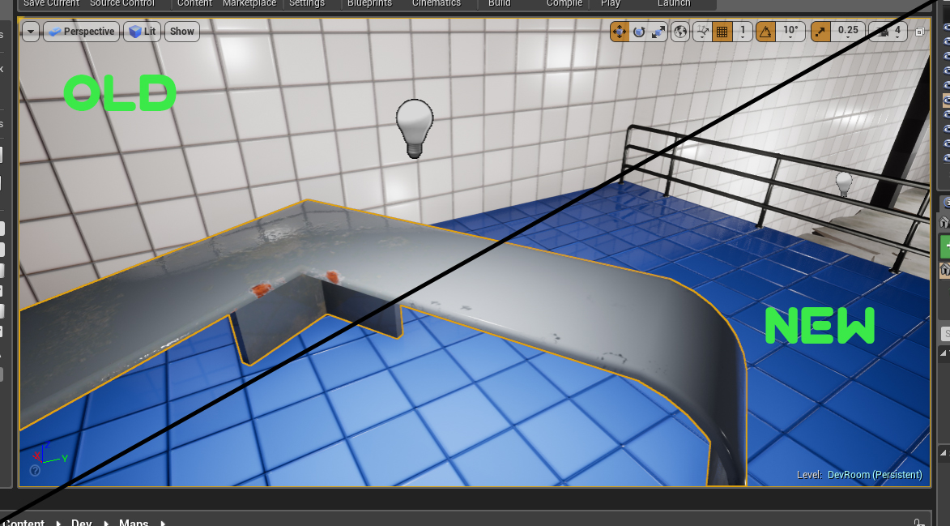Open scale snap dropdown showing 0.25
Viewport: 950px width, 526px height.
click(848, 32)
